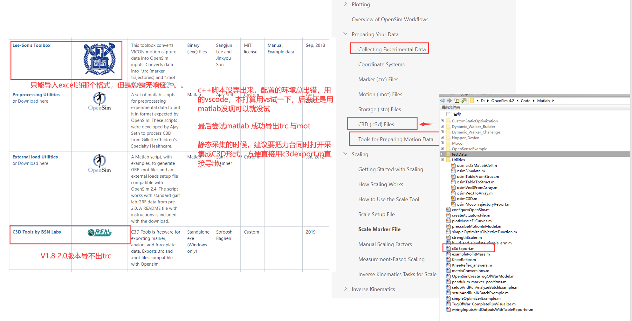Click the D: drive in address path
This screenshot has width=632, height=321.
click(x=483, y=101)
